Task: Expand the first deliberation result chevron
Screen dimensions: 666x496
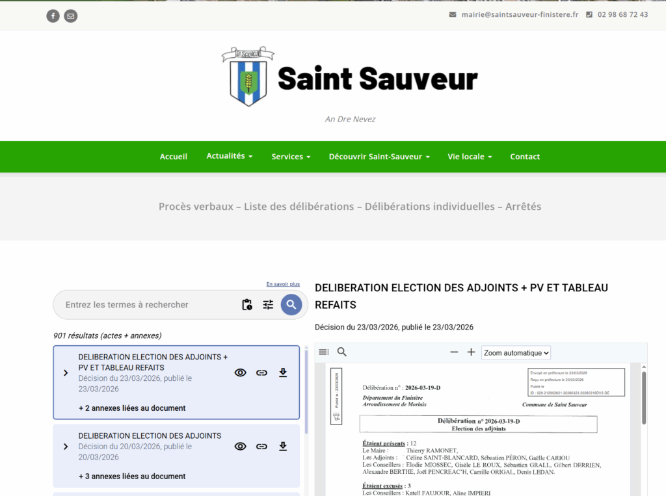Action: coord(66,372)
